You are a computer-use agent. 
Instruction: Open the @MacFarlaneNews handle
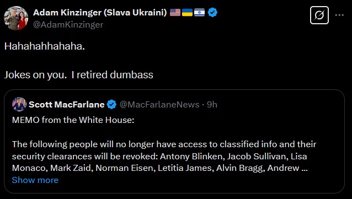tap(159, 105)
